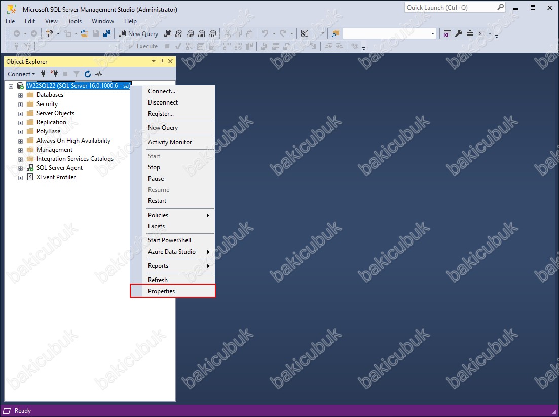Close the Object Explorer panel
The image size is (559, 417).
coord(170,61)
